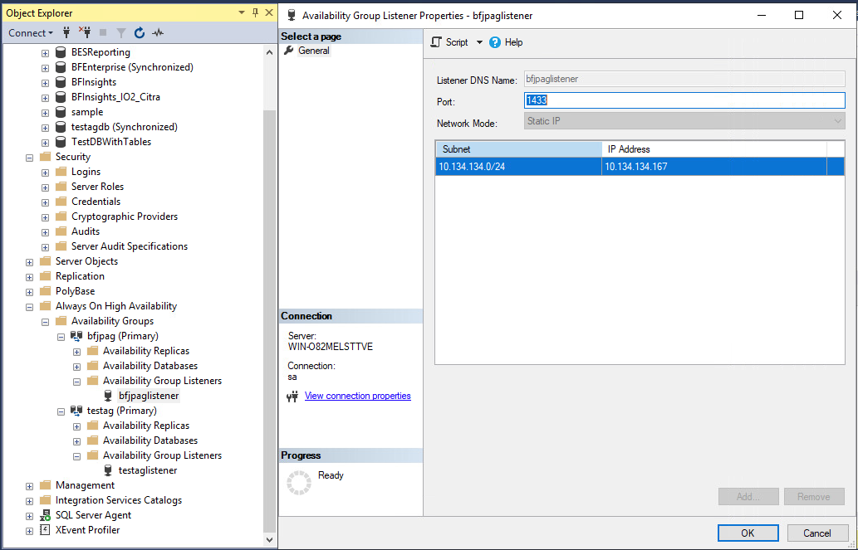Image resolution: width=858 pixels, height=550 pixels.
Task: Select the Credentials folder
Action: (96, 202)
